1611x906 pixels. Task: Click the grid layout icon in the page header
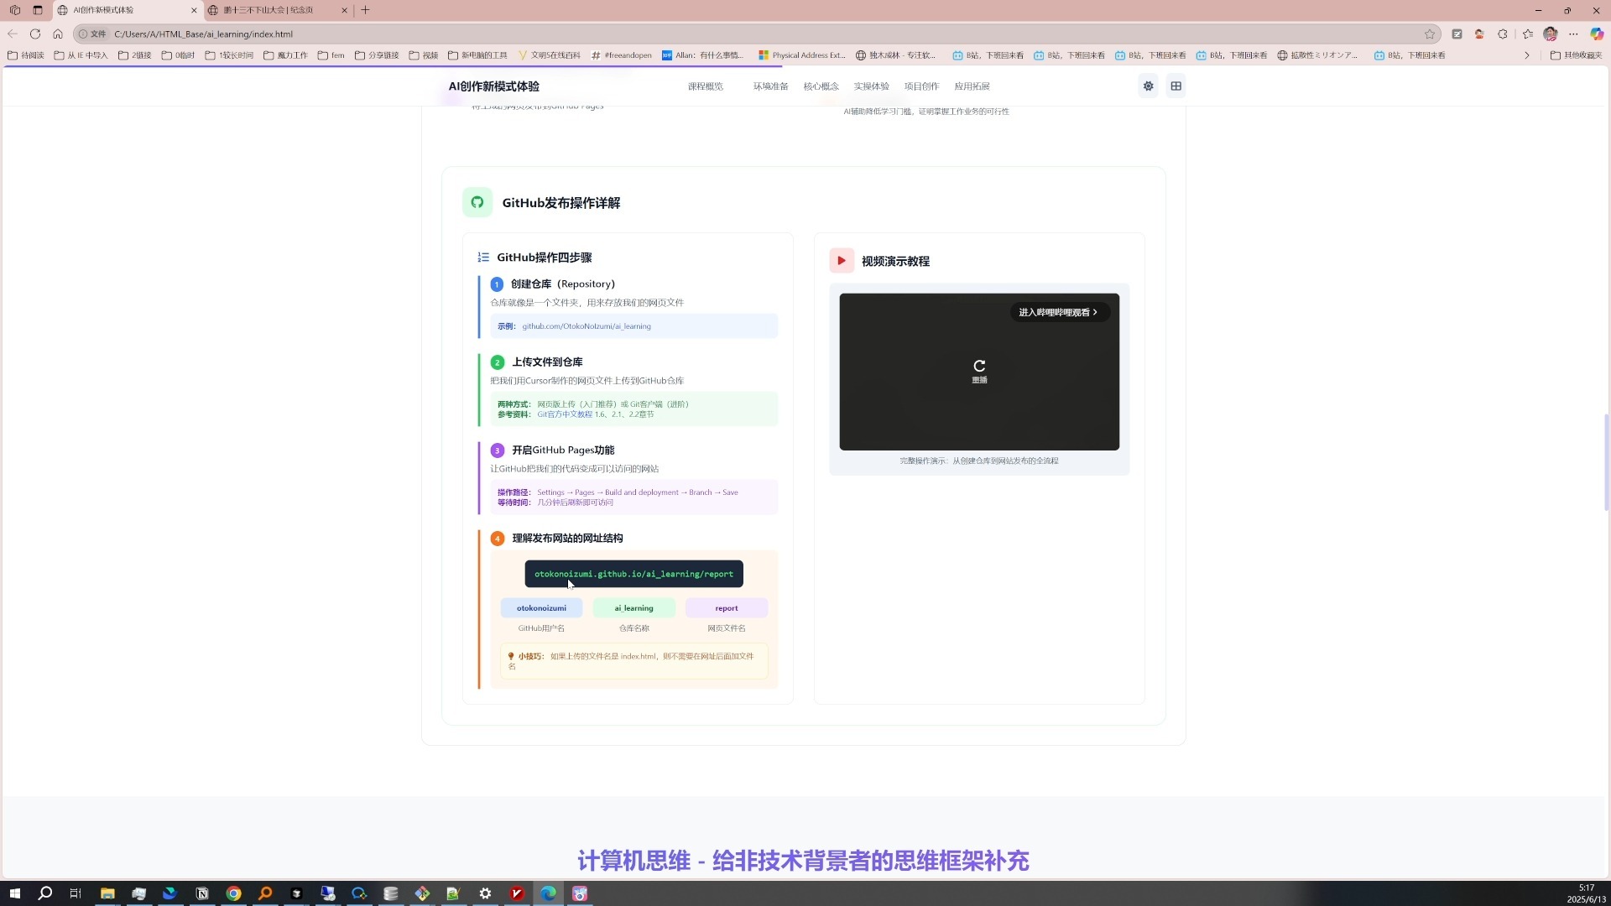pos(1176,86)
